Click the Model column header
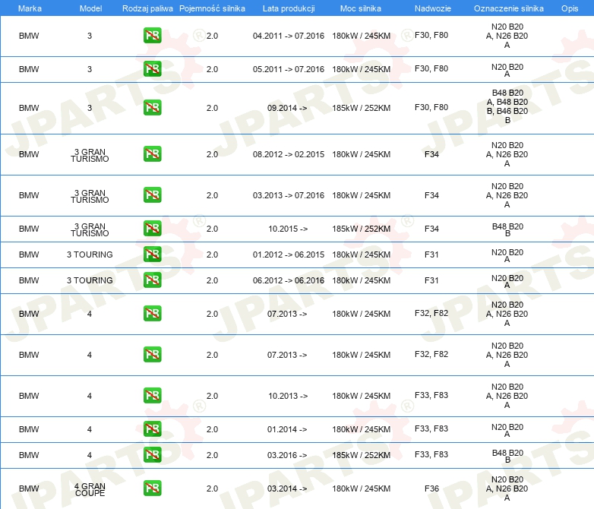Image resolution: width=594 pixels, height=509 pixels. tap(90, 8)
